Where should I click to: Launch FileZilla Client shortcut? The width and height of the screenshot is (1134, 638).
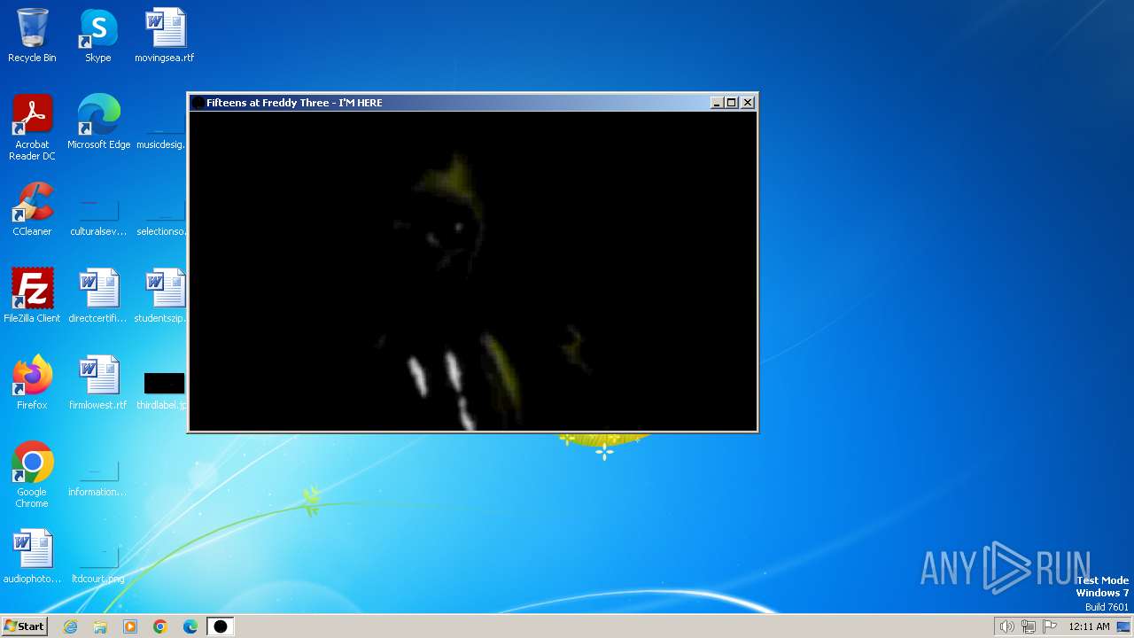click(x=32, y=296)
